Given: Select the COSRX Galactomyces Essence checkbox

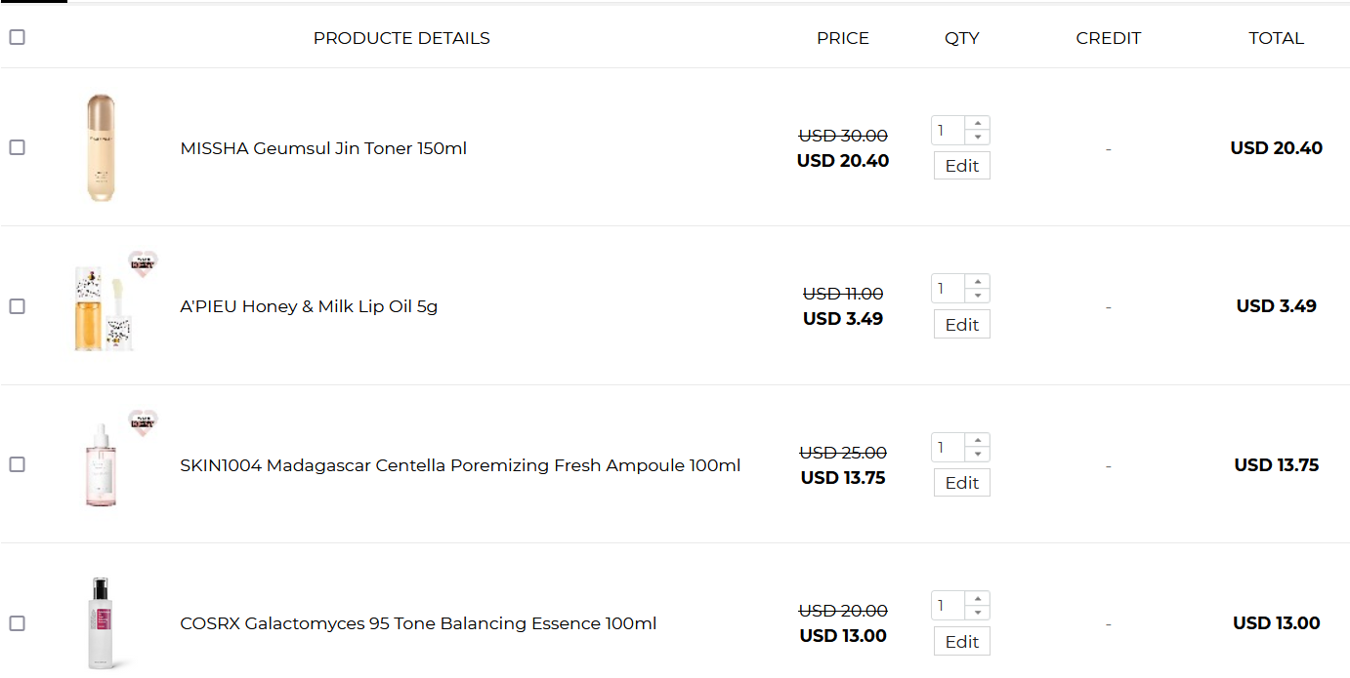Looking at the screenshot, I should point(17,623).
